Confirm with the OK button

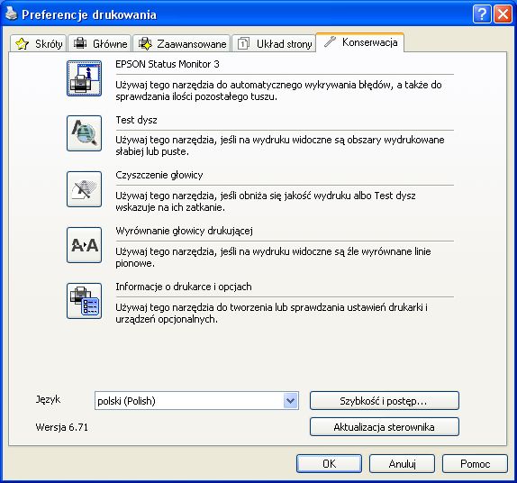tap(329, 464)
